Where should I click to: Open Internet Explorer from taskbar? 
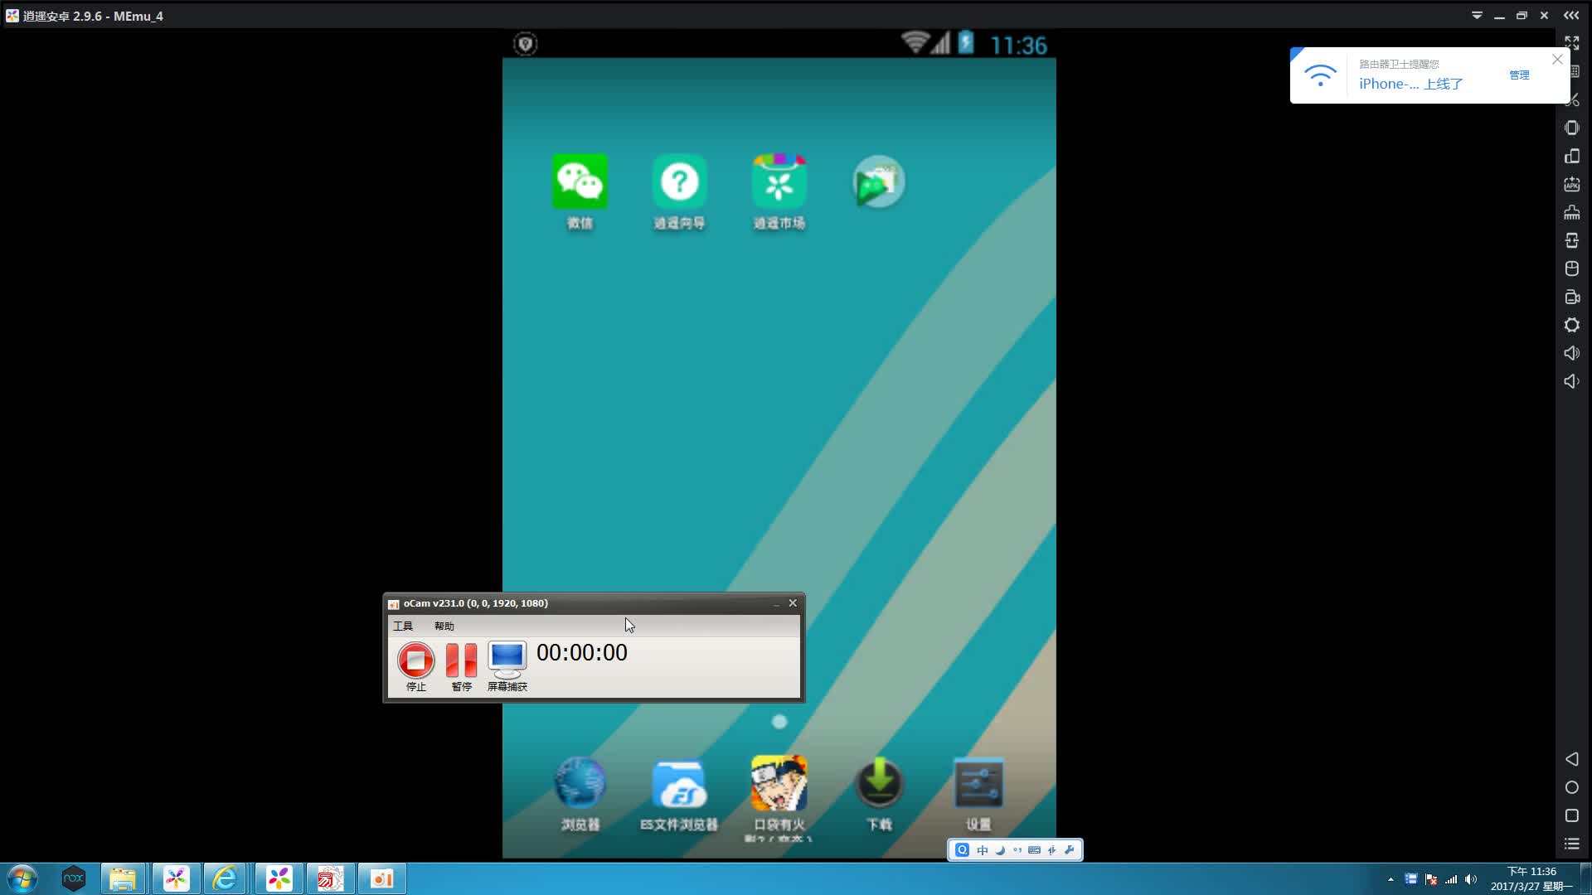pyautogui.click(x=225, y=878)
